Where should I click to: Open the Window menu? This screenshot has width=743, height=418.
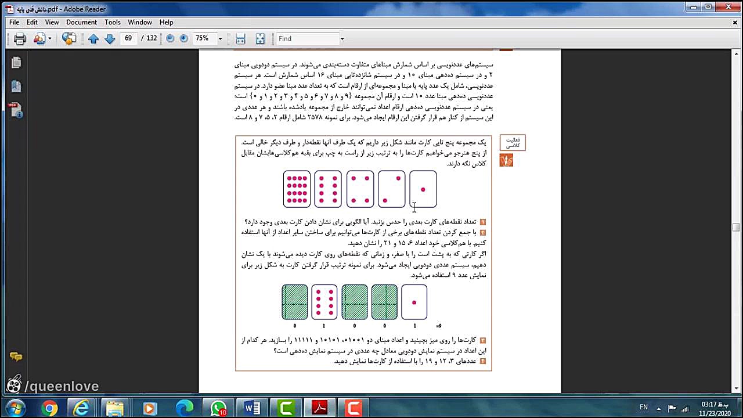coord(140,22)
